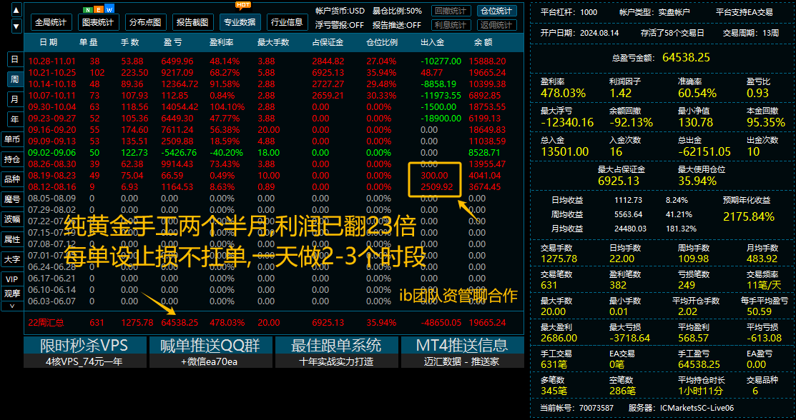Sort by 手数 column header
The width and height of the screenshot is (796, 420).
(130, 42)
